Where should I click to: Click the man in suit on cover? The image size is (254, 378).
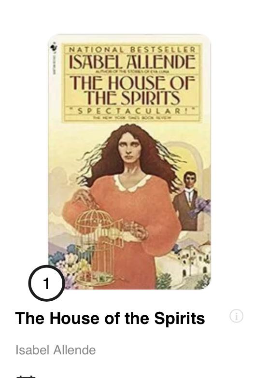tap(189, 200)
